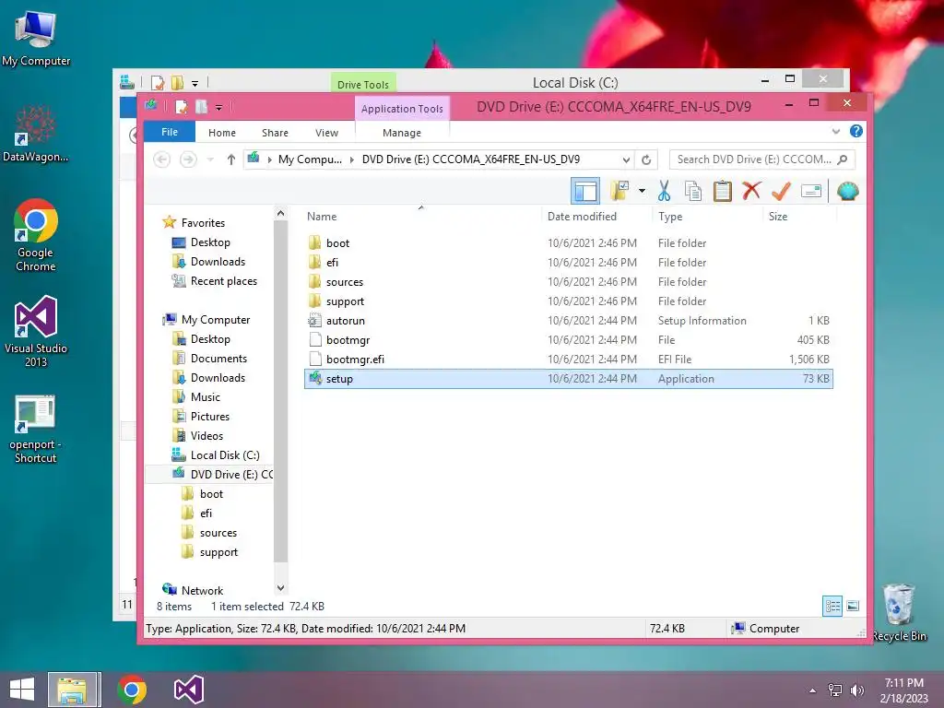Select the setup application file
This screenshot has height=708, width=944.
point(569,379)
